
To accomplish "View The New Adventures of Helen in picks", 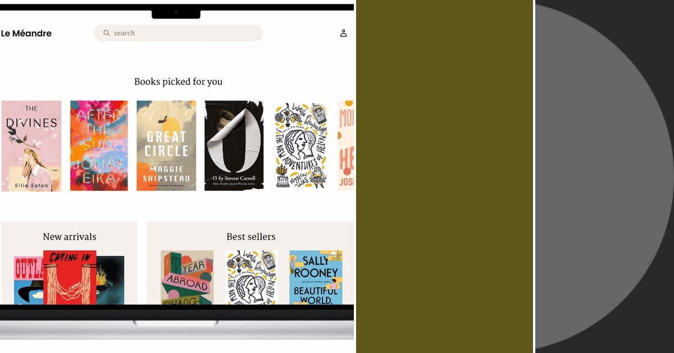I will [x=300, y=146].
